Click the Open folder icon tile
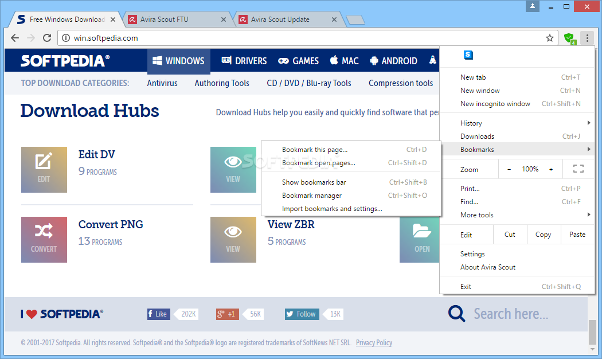 tap(419, 240)
